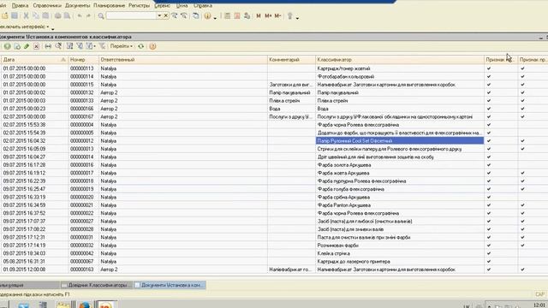
Task: Click the Print preview icon
Action: [67, 15]
